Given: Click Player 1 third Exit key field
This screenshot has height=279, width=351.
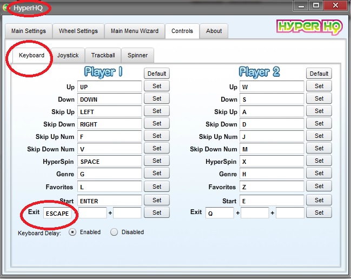Looking at the screenshot, I should click(127, 213).
